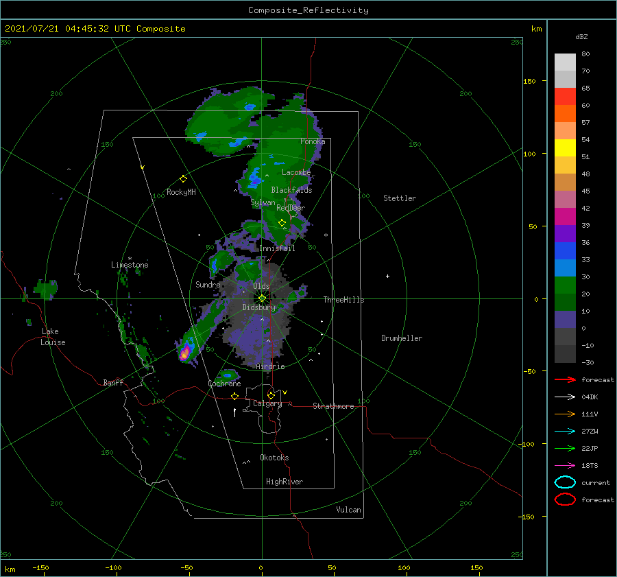
Task: Click the HighRiver label
Action: (285, 482)
